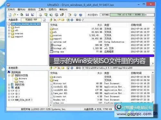The image size is (161, 120).
Task: Select 桌面 in the local tree
Action: point(17,88)
